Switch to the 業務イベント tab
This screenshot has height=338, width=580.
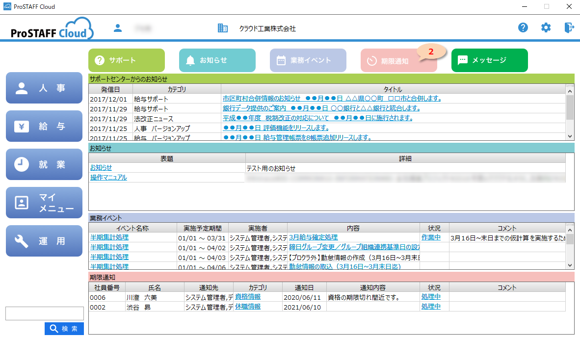tap(308, 60)
